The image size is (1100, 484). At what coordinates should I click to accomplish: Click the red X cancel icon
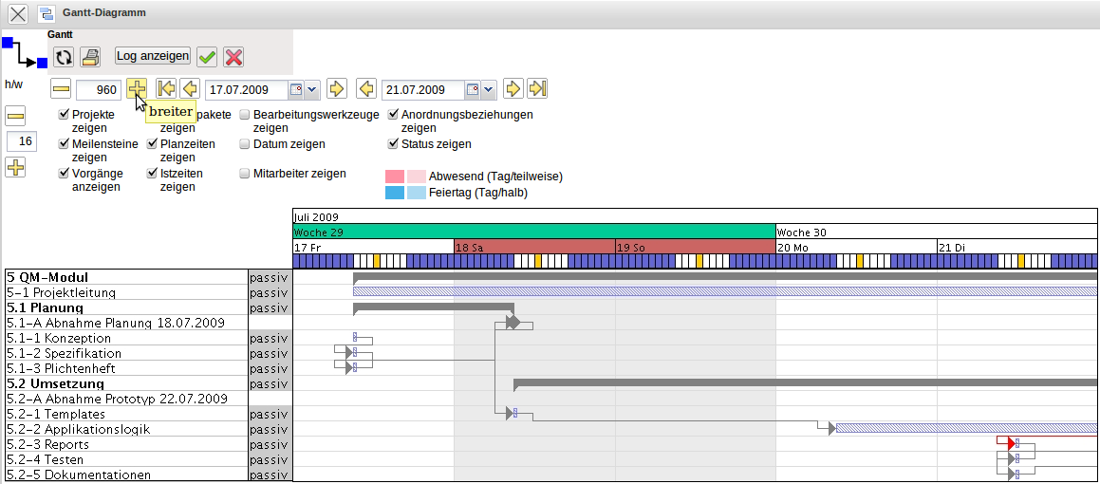(233, 57)
